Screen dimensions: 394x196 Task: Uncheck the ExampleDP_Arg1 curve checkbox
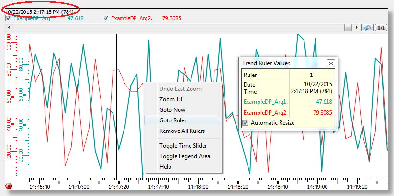[8, 19]
